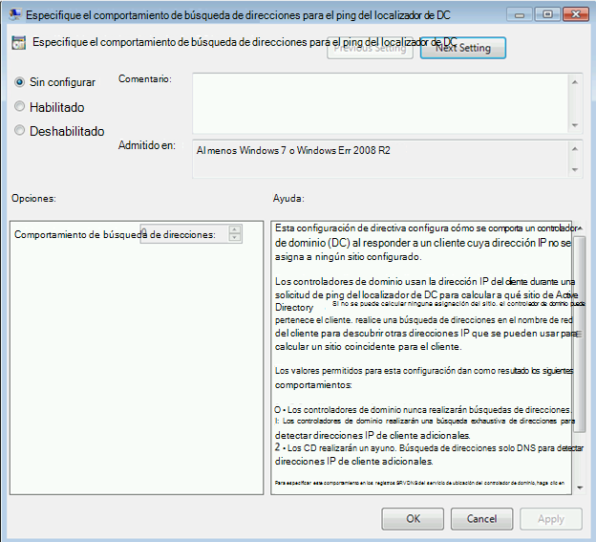Click the 'Opciones:' label
The height and width of the screenshot is (542, 596).
33,198
